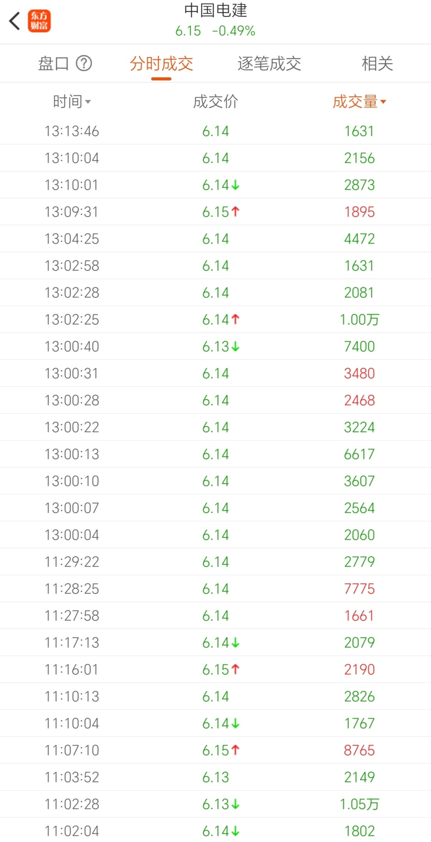This screenshot has width=431, height=842.
Task: Tap the green down arrow at 13:00:40
Action: [x=235, y=346]
